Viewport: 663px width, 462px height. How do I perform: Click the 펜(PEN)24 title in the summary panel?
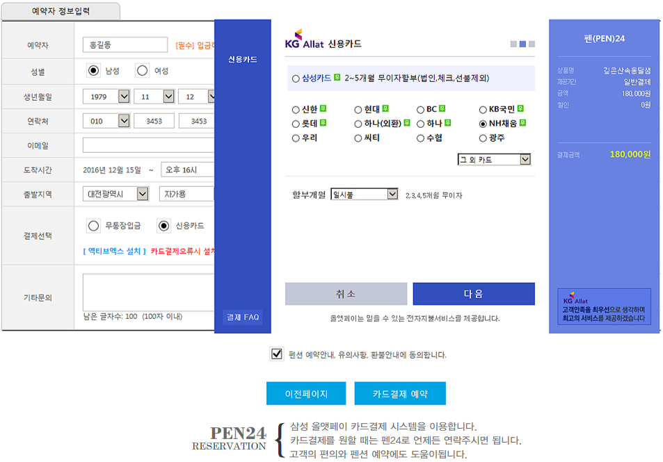605,39
